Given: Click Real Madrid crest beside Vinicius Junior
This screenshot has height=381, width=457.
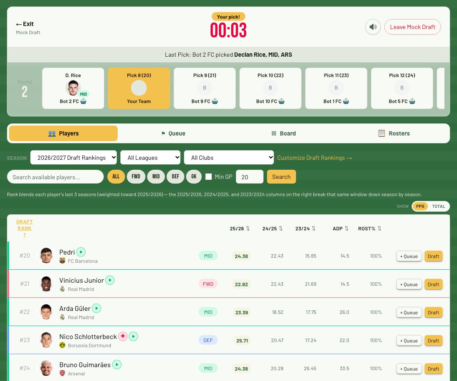Looking at the screenshot, I should coord(62,289).
